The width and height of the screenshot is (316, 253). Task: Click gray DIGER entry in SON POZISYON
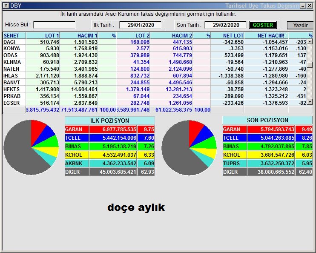point(235,172)
